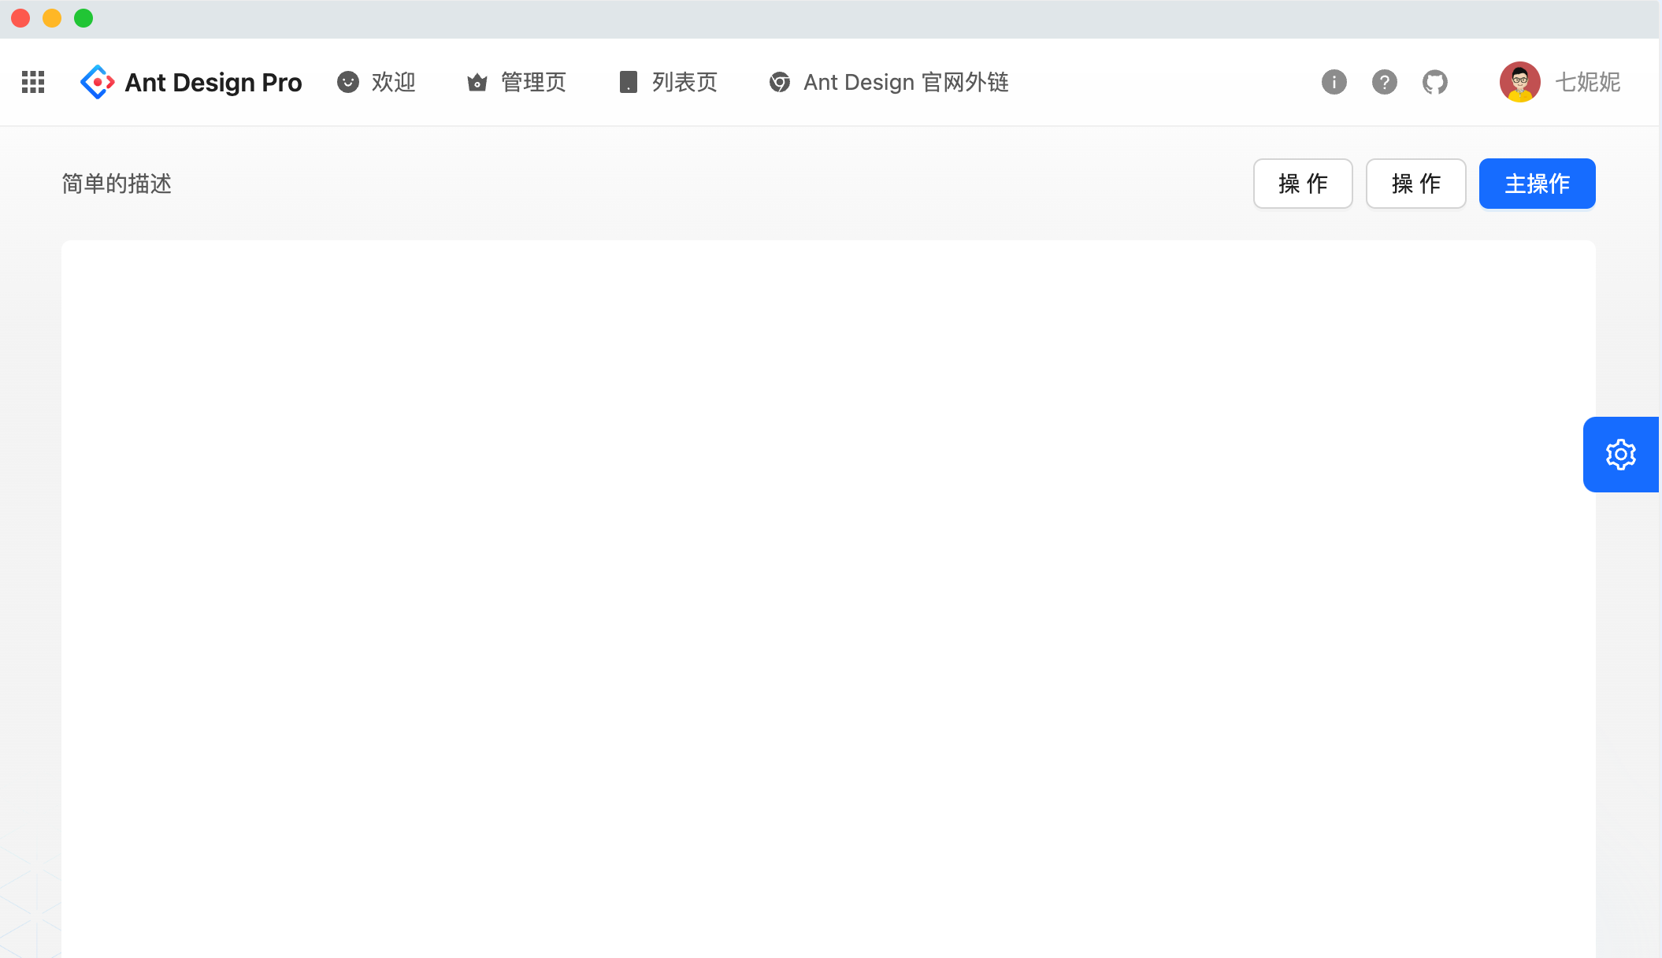Click the user avatar picture
The width and height of the screenshot is (1662, 958).
tap(1520, 82)
